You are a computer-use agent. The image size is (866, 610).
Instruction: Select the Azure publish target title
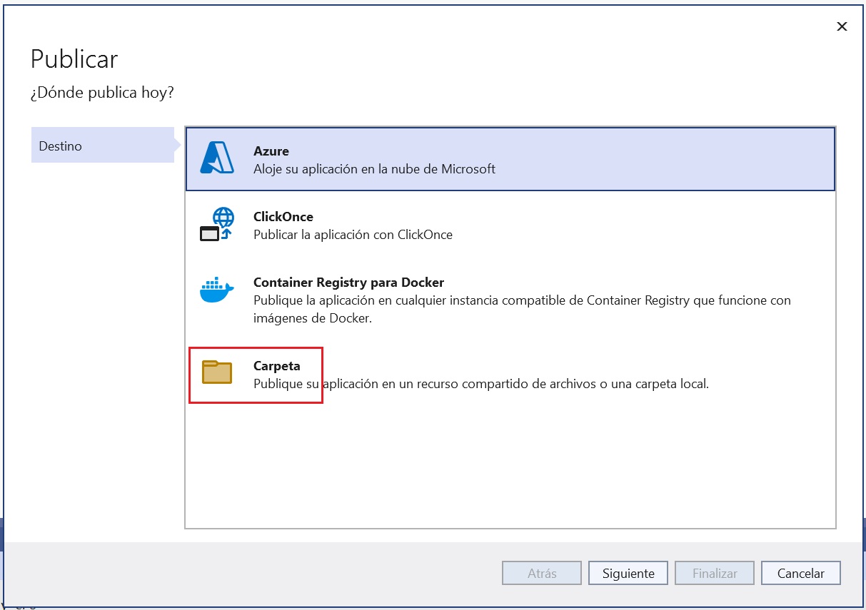[x=271, y=151]
